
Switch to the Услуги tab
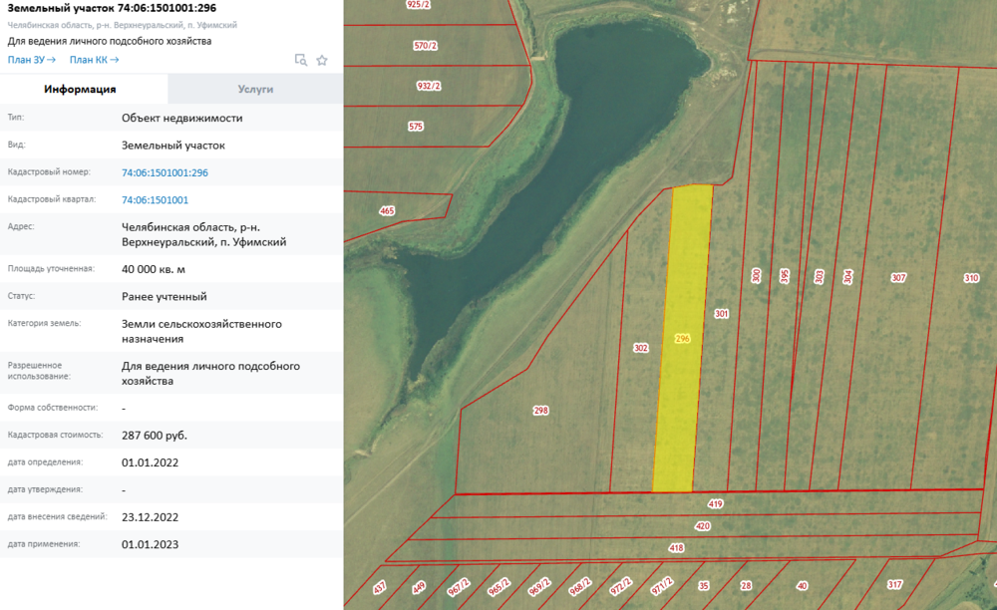click(x=255, y=89)
